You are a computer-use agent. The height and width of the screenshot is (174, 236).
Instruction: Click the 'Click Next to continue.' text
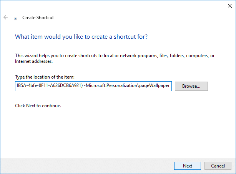pyautogui.click(x=38, y=105)
